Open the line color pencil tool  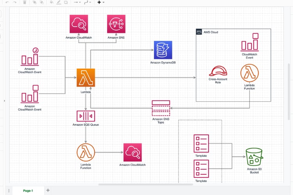[x=59, y=2]
